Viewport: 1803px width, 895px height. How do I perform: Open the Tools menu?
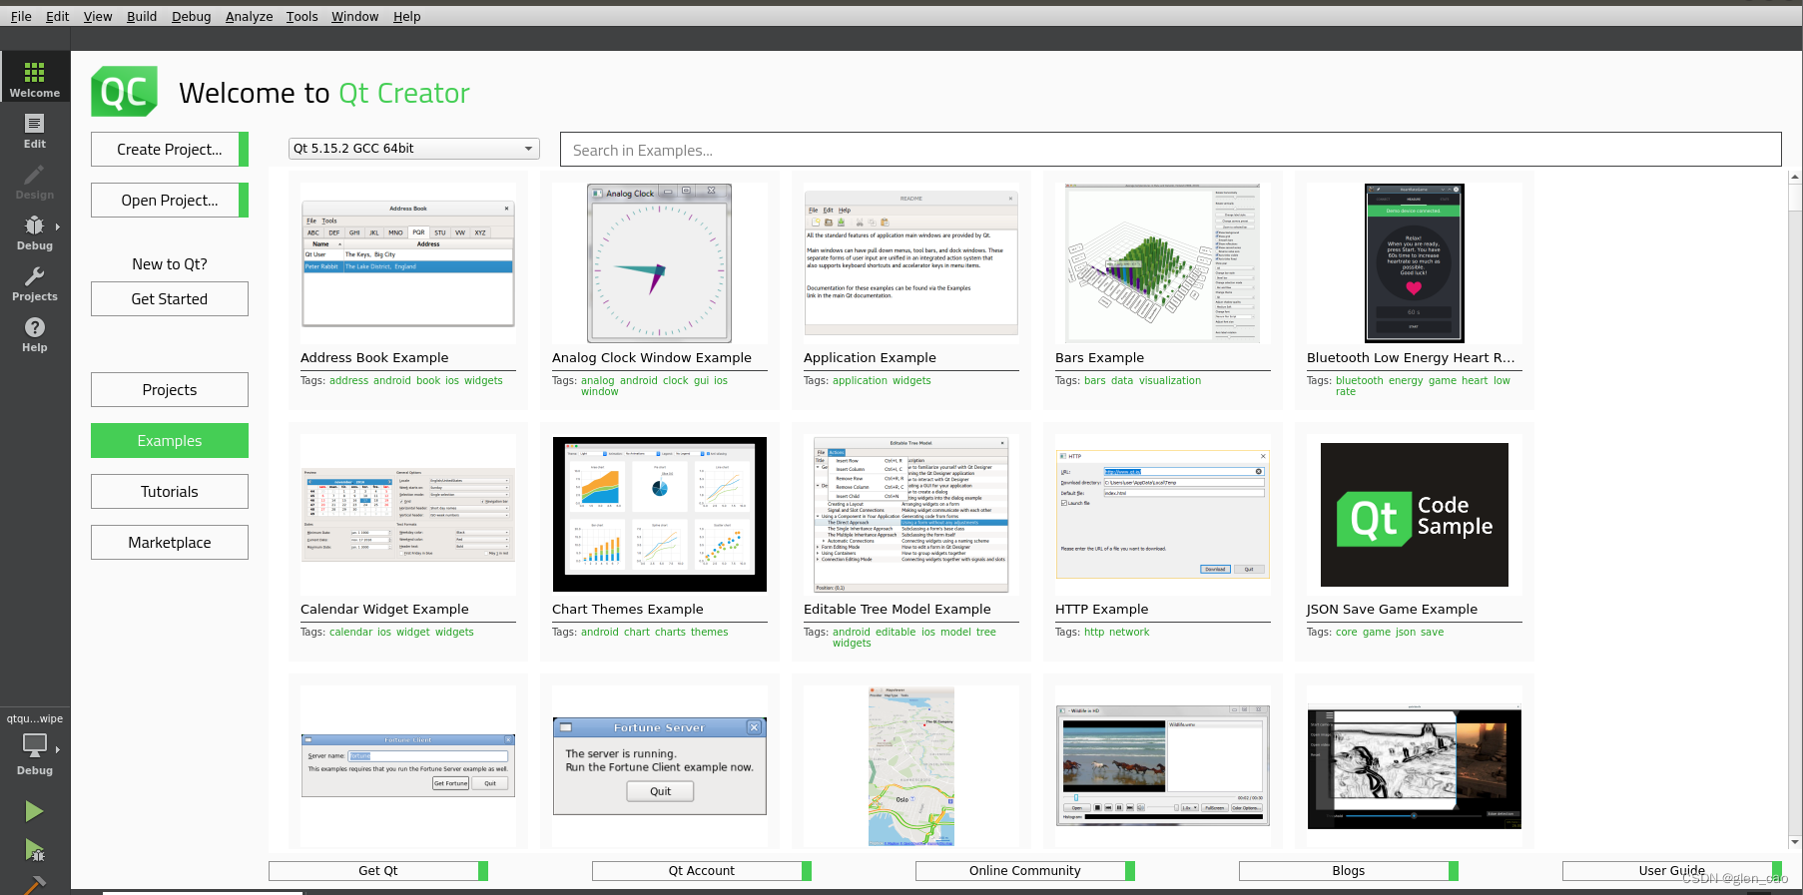(301, 16)
